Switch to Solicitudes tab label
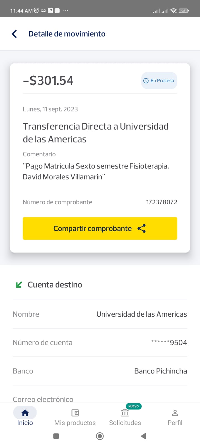The image size is (200, 446). (125, 423)
